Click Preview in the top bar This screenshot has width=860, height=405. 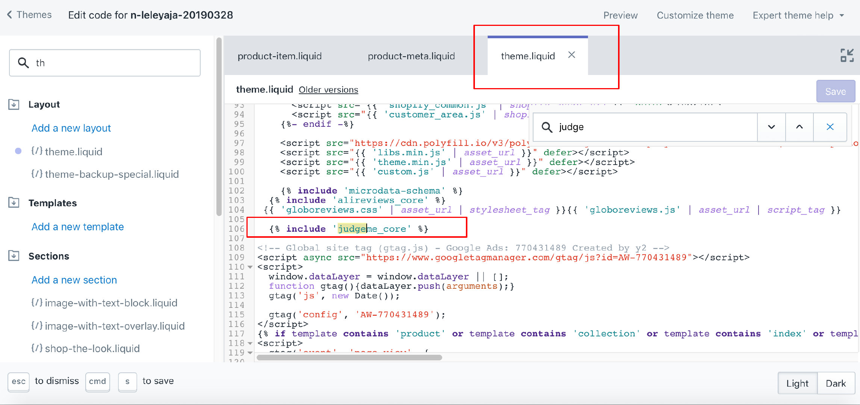pos(620,15)
